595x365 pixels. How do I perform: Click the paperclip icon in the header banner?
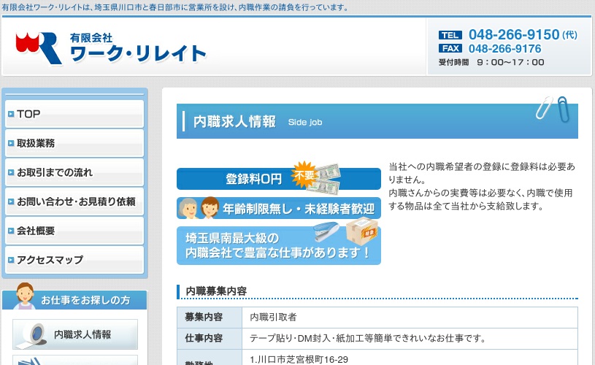click(x=553, y=107)
